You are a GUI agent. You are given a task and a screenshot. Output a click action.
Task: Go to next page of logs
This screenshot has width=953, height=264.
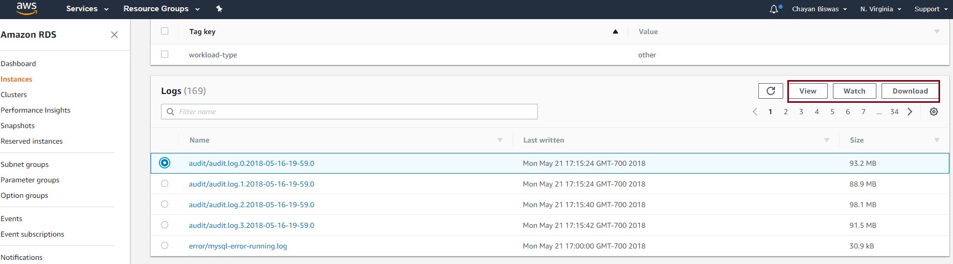coord(910,112)
